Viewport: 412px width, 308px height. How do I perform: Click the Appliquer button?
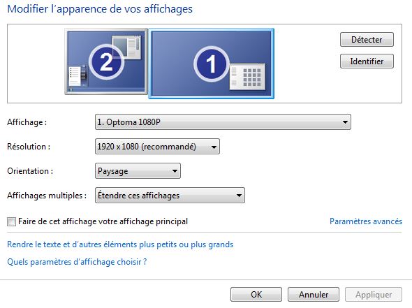(374, 294)
